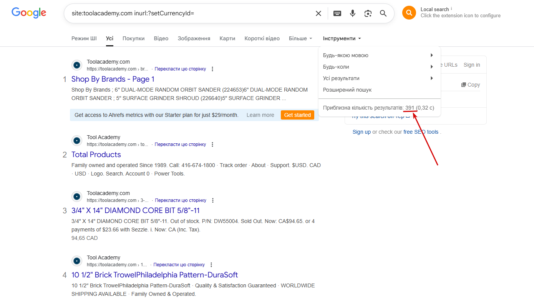The height and width of the screenshot is (305, 534).
Task: Expand the Будь-якою мовою language filter
Action: click(x=379, y=55)
